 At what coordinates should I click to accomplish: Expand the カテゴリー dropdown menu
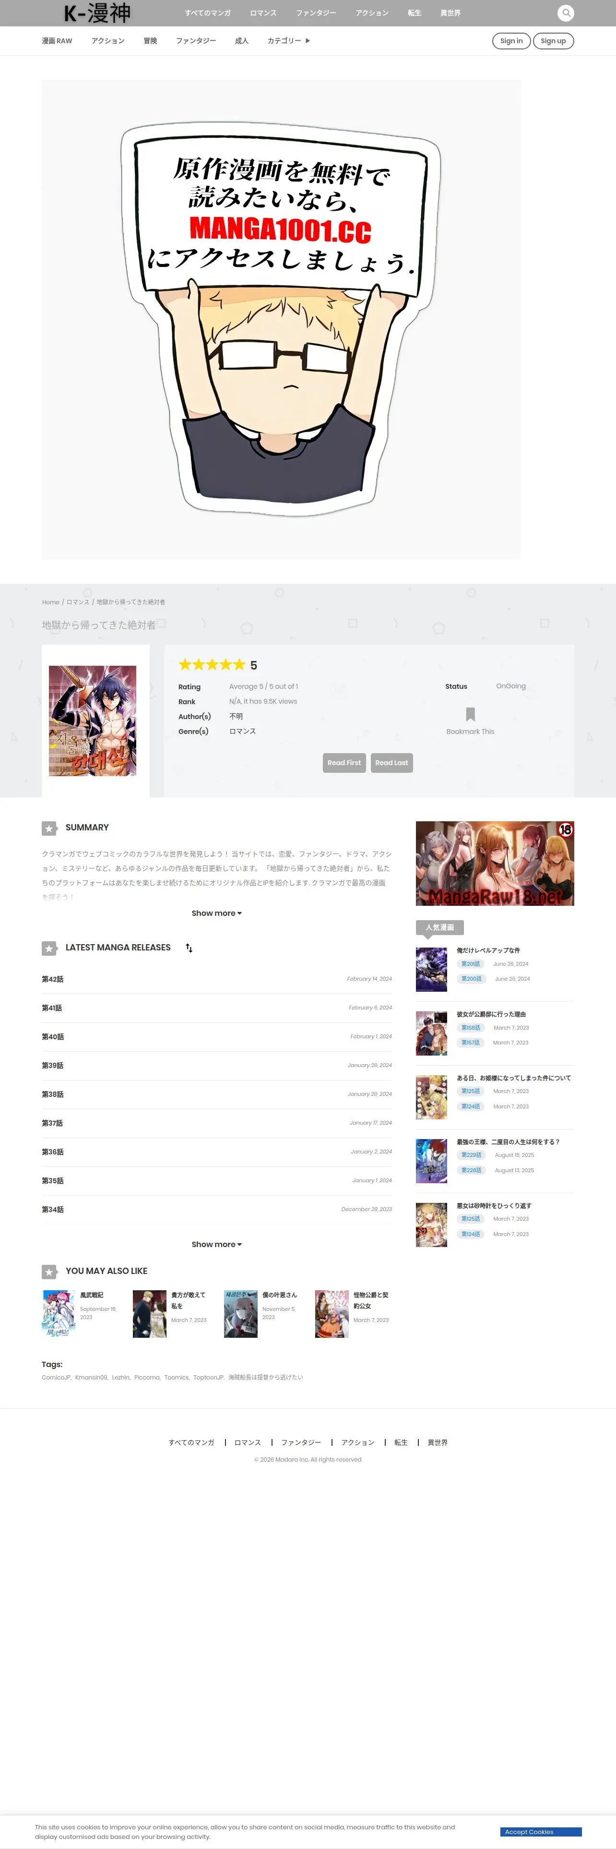(x=288, y=41)
